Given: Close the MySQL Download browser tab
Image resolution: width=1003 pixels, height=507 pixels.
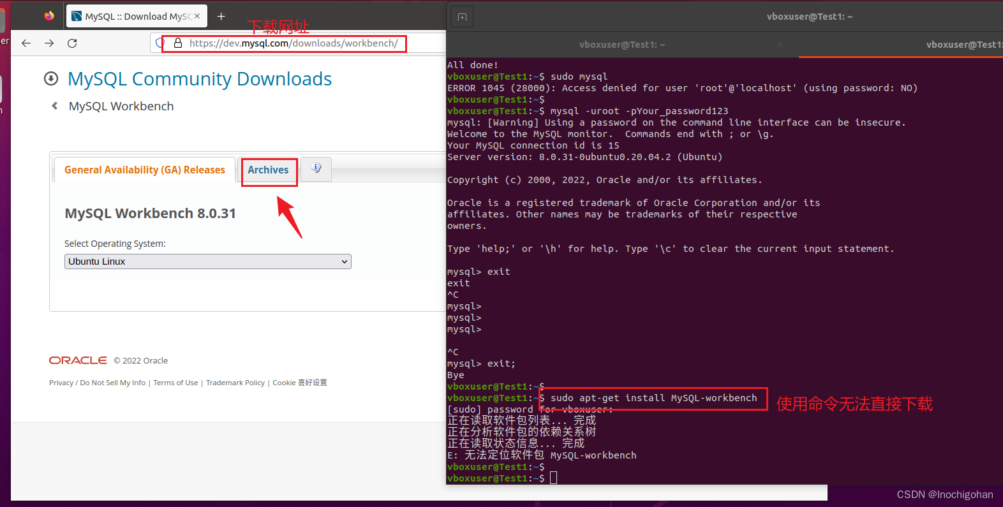Looking at the screenshot, I should coord(197,16).
